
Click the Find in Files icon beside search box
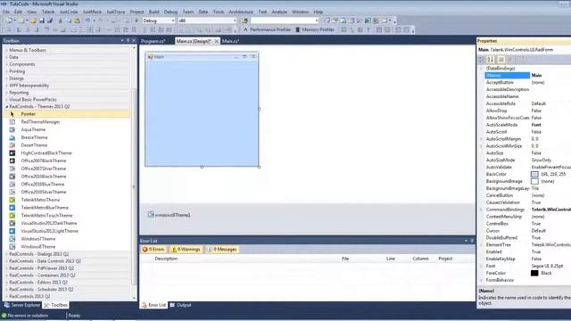[x=244, y=21]
